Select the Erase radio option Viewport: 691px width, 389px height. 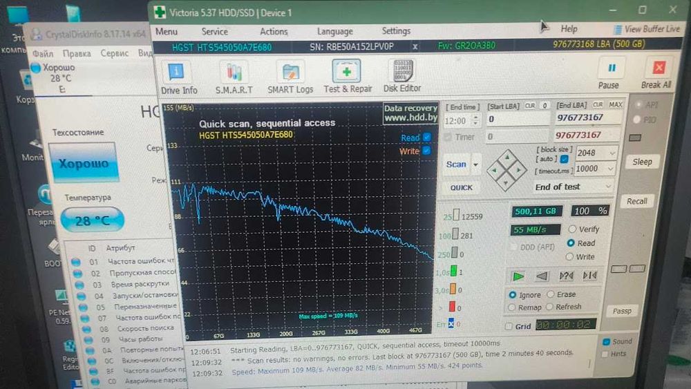(x=551, y=294)
